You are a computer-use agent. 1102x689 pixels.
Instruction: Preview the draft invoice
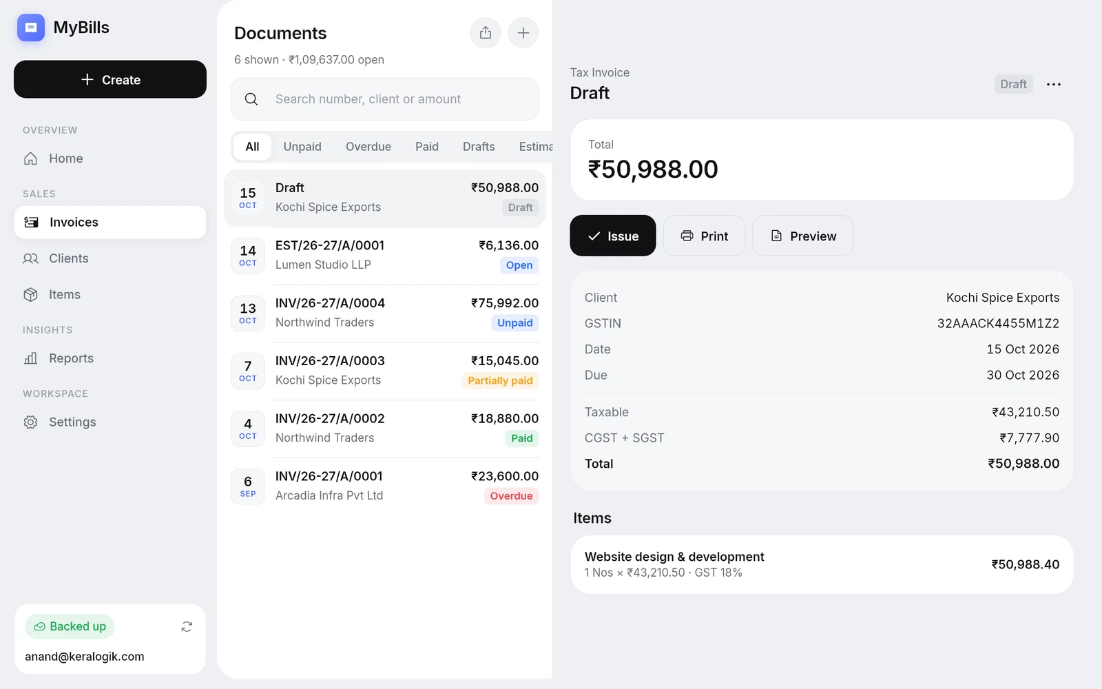pos(803,236)
